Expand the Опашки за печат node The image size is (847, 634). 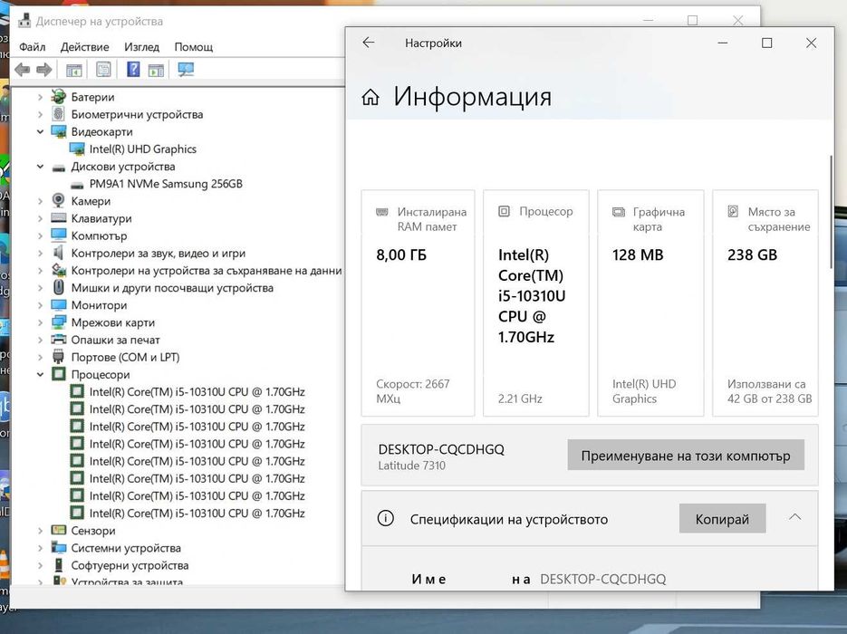40,340
